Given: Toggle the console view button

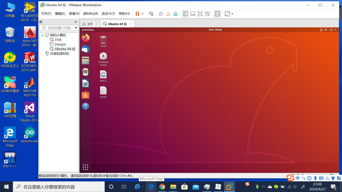Looking at the screenshot, I should 218,14.
